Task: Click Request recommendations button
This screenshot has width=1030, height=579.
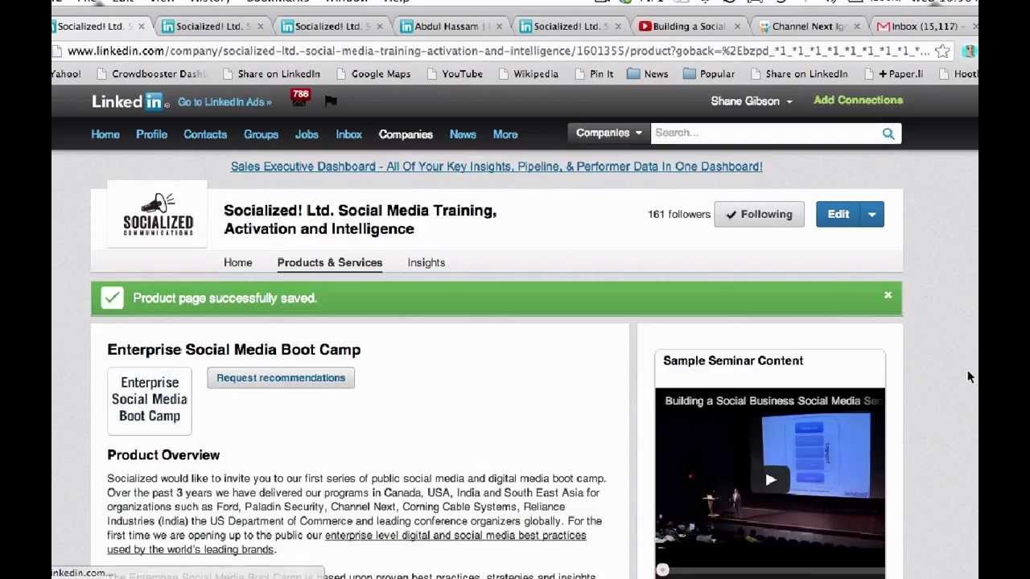Action: tap(281, 378)
